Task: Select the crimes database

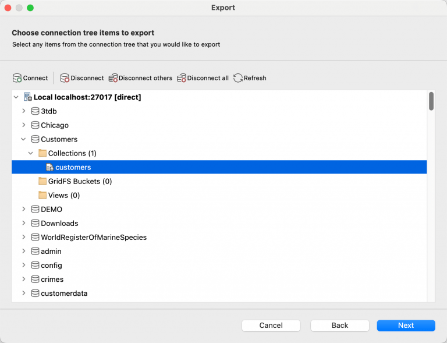Action: (x=52, y=279)
